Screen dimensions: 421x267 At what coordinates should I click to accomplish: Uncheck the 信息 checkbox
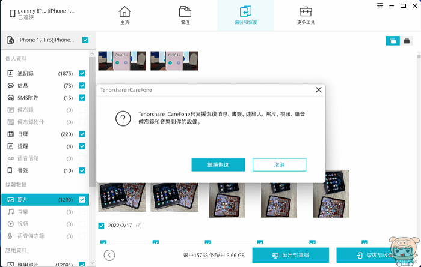[82, 85]
